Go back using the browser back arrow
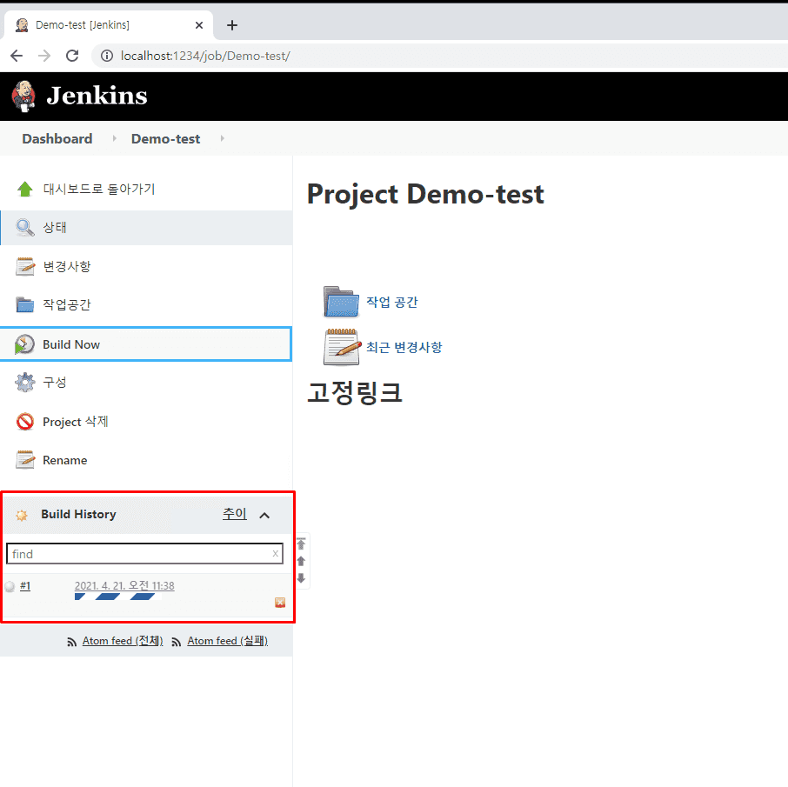Screen dimensions: 788x787 pyautogui.click(x=17, y=56)
